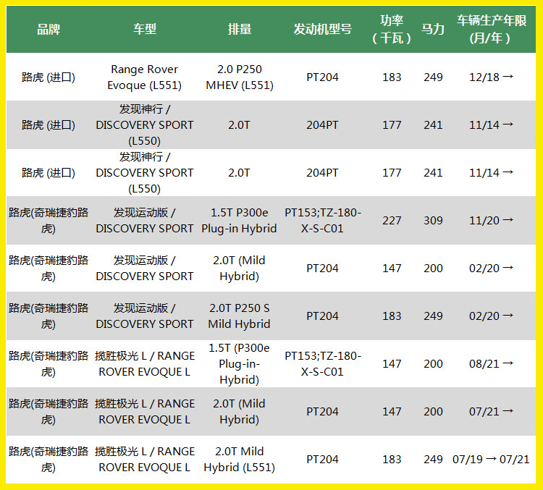Click power 183 in the 07/19 → 07/21 row
The width and height of the screenshot is (543, 490).
[x=392, y=460]
